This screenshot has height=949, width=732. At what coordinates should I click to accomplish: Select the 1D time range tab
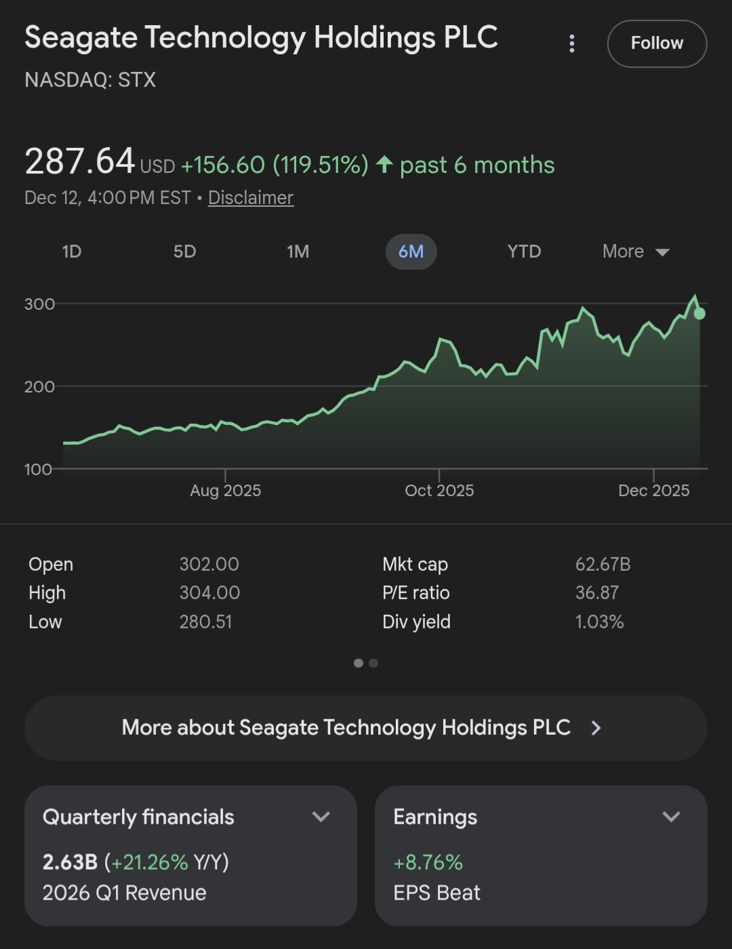click(x=71, y=251)
